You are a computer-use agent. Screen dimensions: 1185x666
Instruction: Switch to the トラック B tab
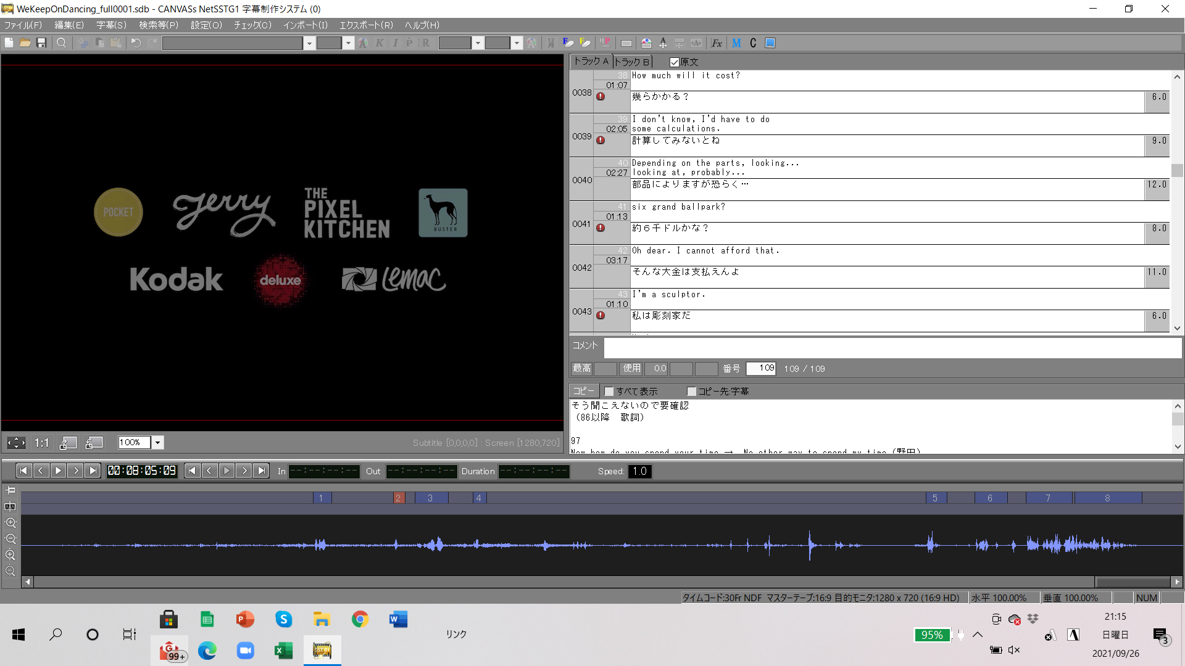632,62
